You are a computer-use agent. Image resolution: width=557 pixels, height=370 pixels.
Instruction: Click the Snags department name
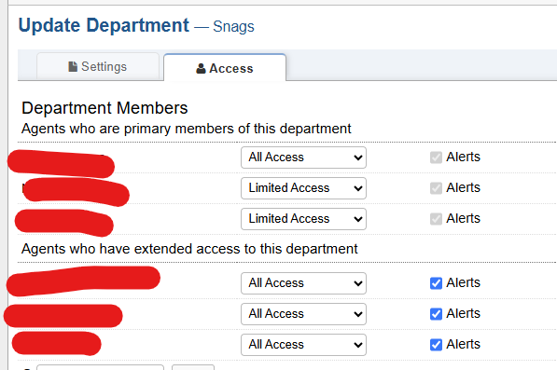pos(233,27)
